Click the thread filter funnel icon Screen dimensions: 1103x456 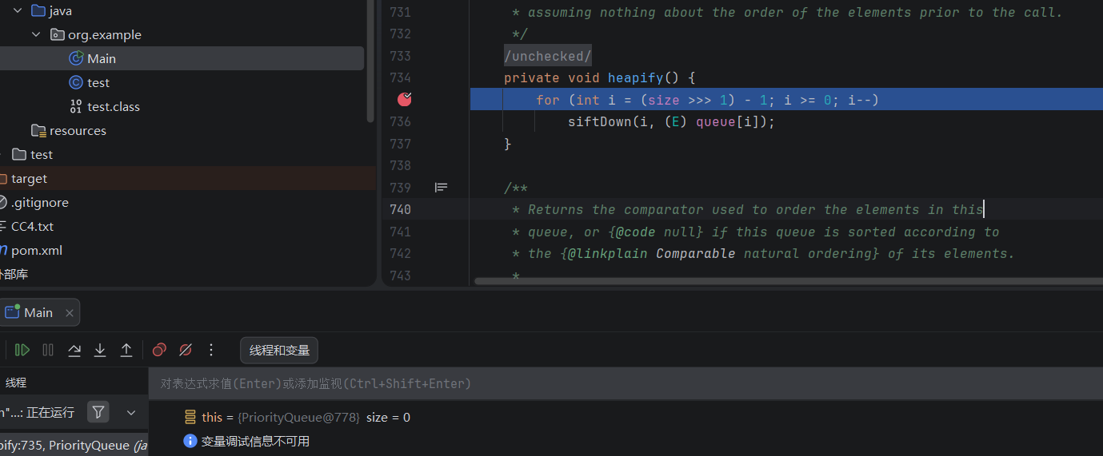98,412
